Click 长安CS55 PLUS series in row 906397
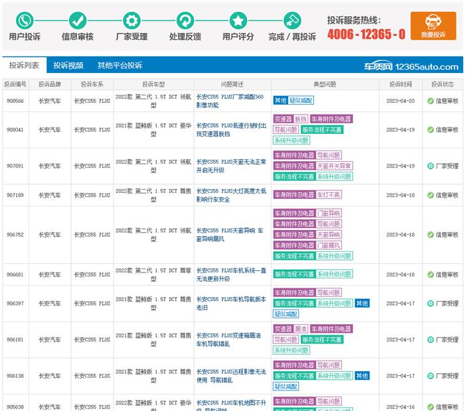 pyautogui.click(x=92, y=304)
